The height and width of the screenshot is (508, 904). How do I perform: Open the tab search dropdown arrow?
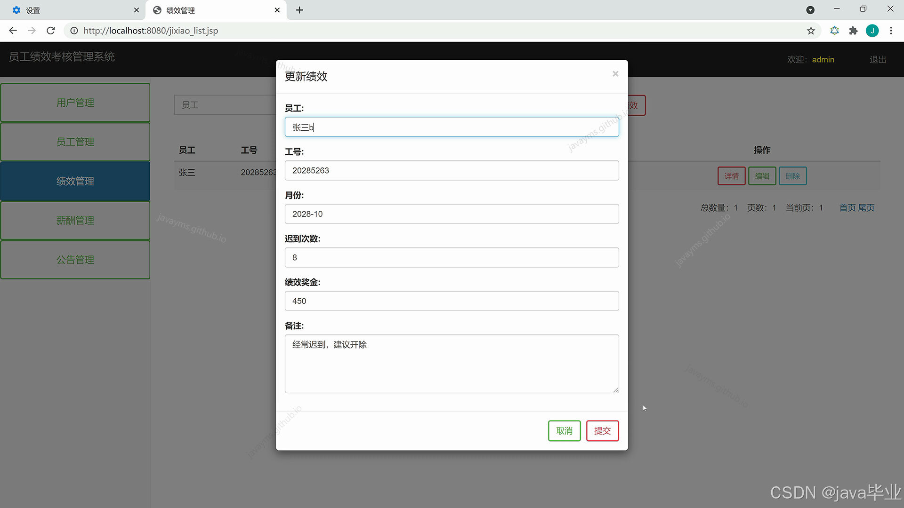coord(810,10)
